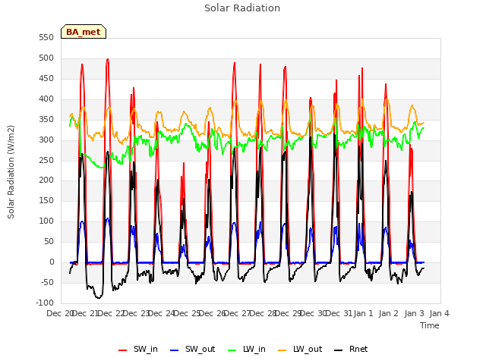Click the 400 y-axis label
Image resolution: width=486 pixels, height=364 pixels.
(x=46, y=99)
